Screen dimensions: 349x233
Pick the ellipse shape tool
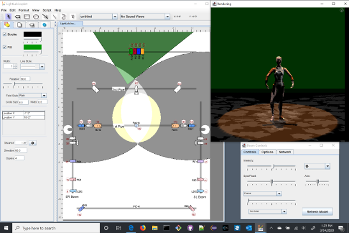tap(36, 17)
